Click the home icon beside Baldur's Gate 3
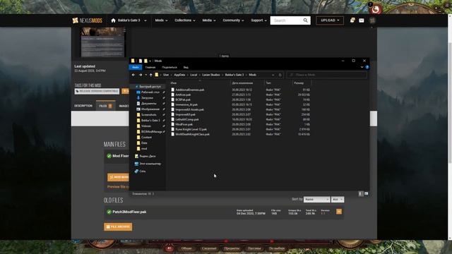Screen dimensions: 452x254 coord(113,20)
